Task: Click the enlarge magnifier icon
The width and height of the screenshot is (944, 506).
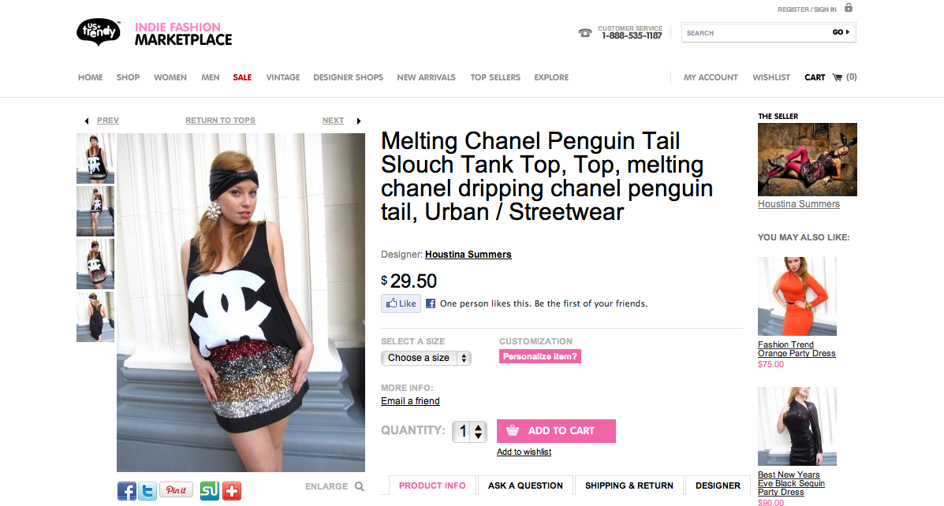Action: pyautogui.click(x=360, y=486)
